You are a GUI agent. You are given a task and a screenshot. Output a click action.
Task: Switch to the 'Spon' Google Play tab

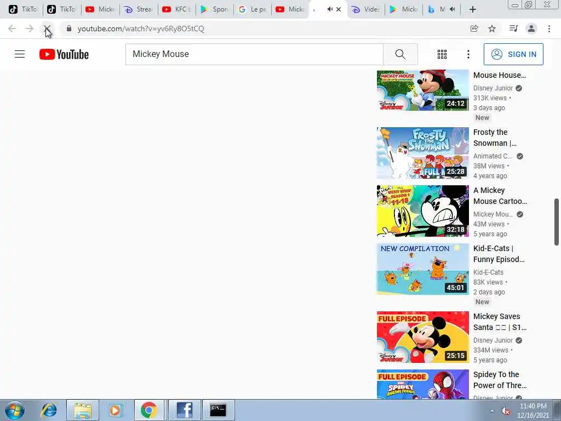point(214,9)
